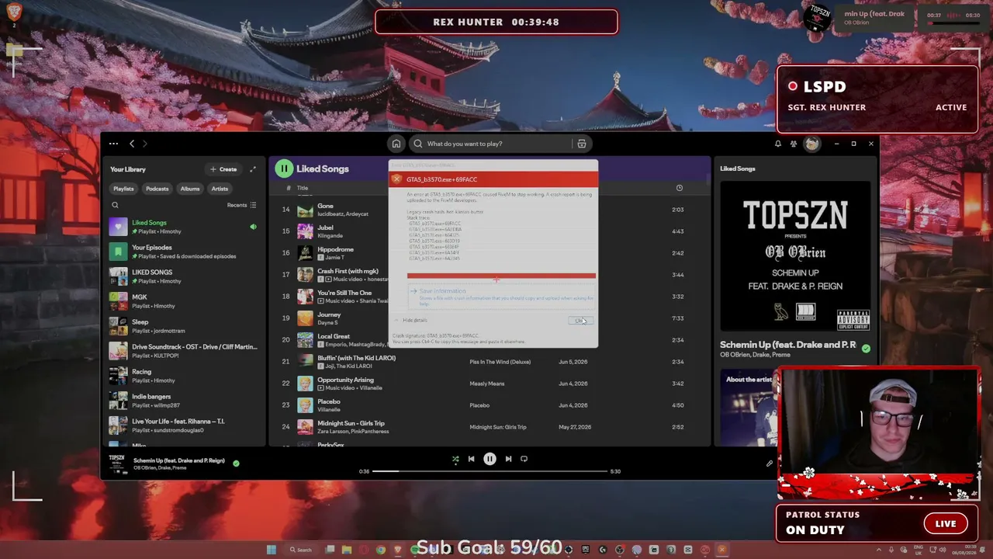This screenshot has width=993, height=559.
Task: Filter library by Podcasts
Action: click(157, 189)
